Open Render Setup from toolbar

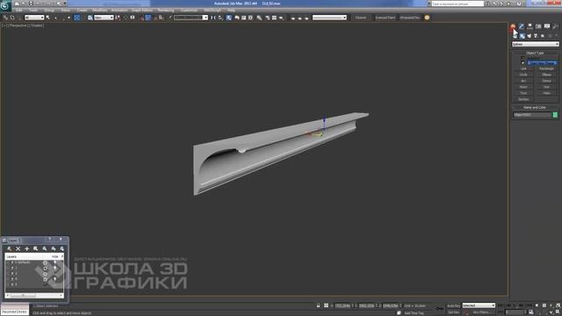pos(267,18)
